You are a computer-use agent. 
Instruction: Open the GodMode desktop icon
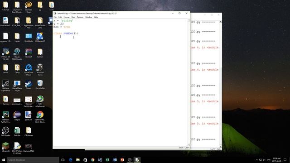[29, 38]
